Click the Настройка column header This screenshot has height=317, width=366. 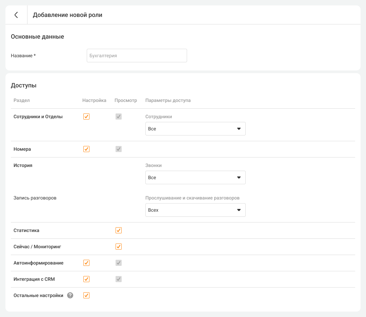94,100
